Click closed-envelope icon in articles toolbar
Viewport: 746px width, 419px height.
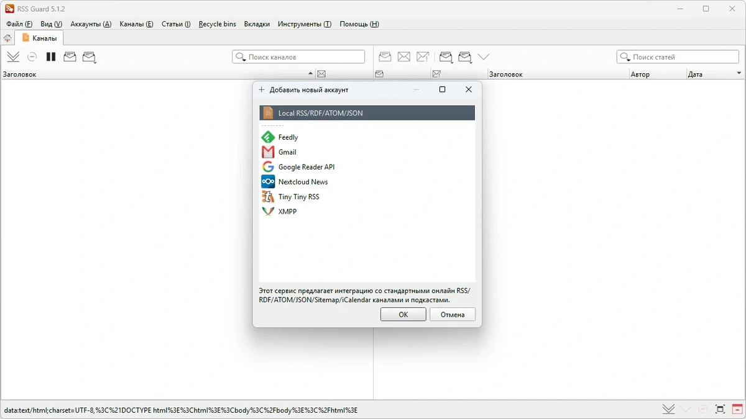(404, 56)
